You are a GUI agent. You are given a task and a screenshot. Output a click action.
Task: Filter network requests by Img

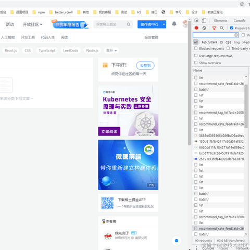point(236,42)
